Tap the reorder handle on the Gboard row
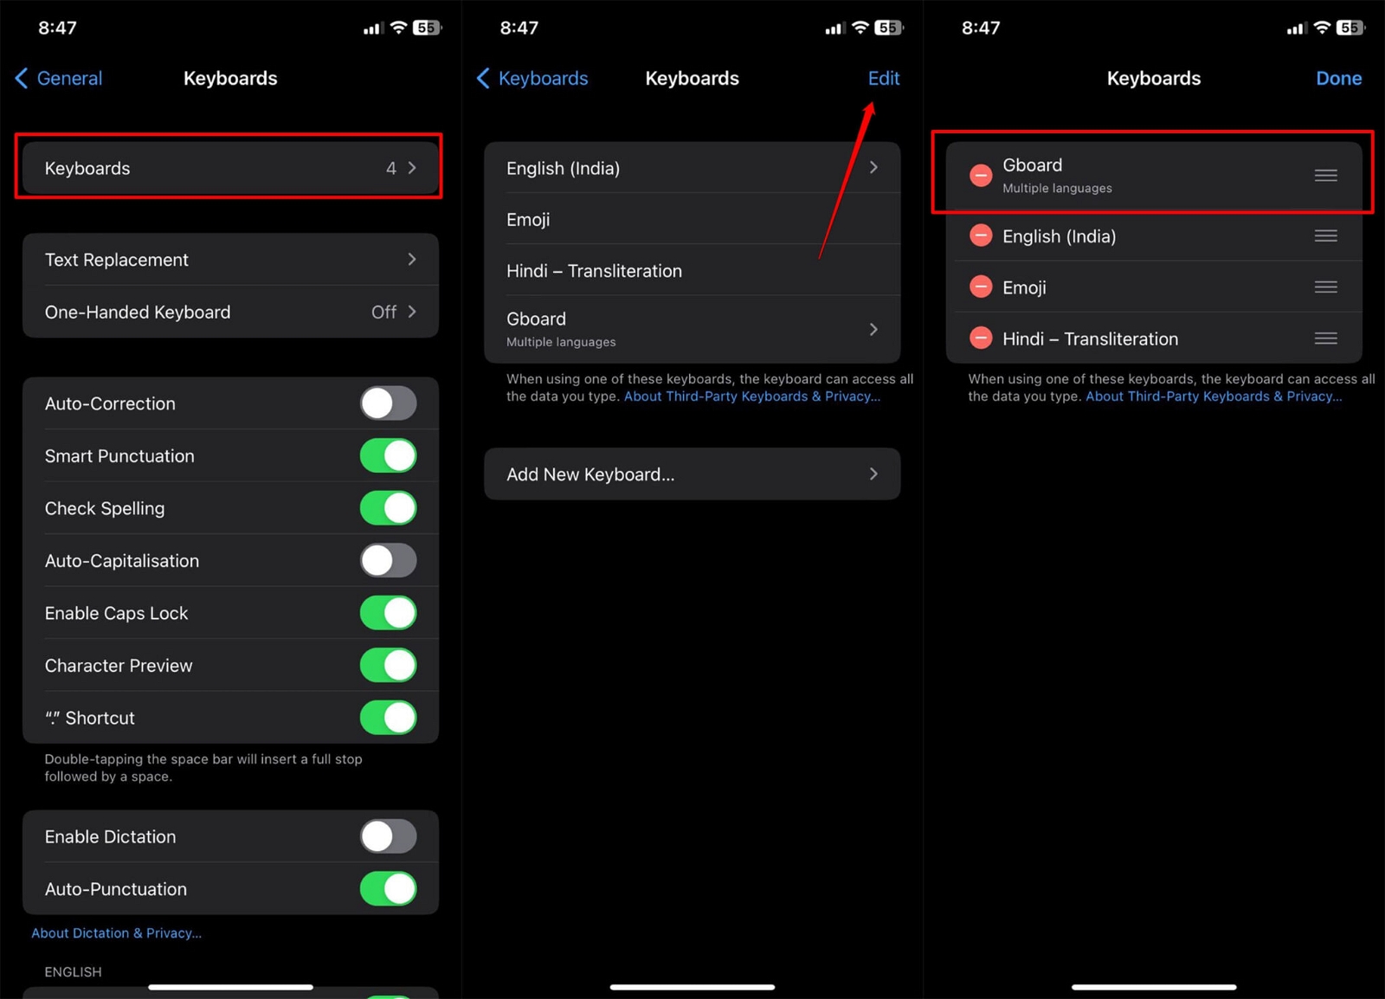This screenshot has width=1385, height=999. click(1325, 176)
